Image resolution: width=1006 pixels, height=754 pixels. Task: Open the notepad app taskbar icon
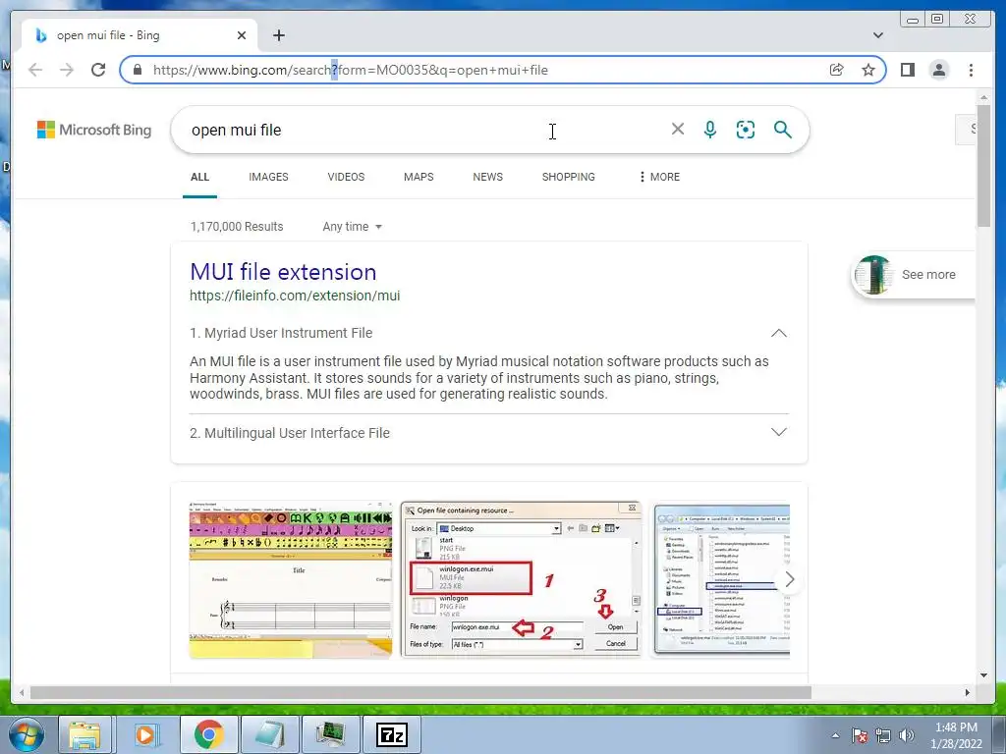pyautogui.click(x=269, y=734)
